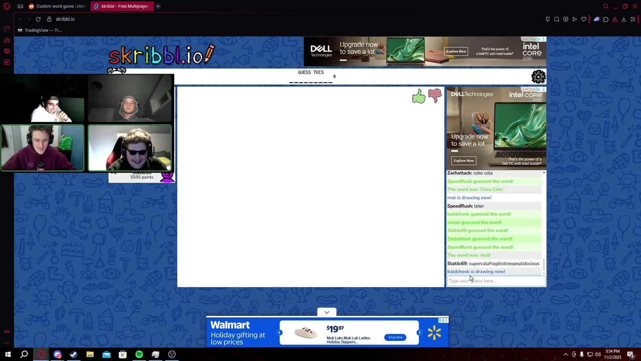The image size is (641, 361).
Task: Select the skribbl Free Multiplayer tab
Action: pos(122,6)
